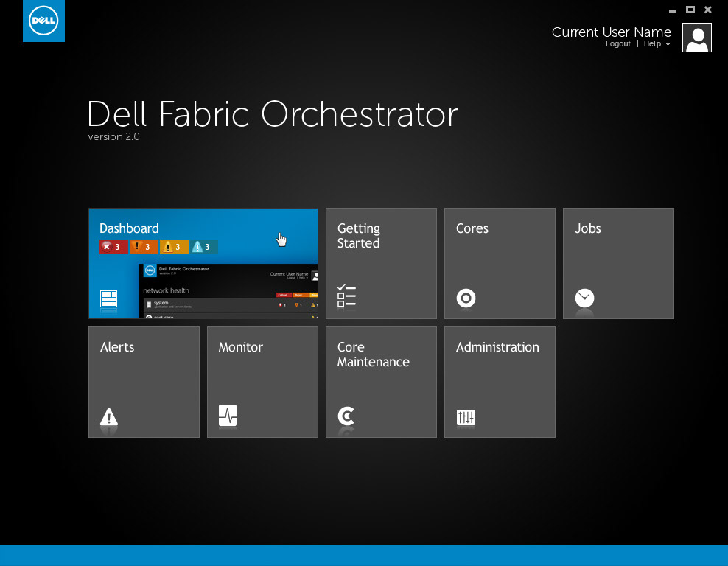Click the yellow warning alerts badge
This screenshot has height=566, width=728.
[174, 247]
